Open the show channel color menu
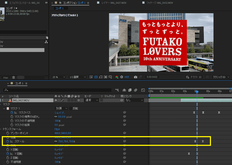 pos(117,77)
